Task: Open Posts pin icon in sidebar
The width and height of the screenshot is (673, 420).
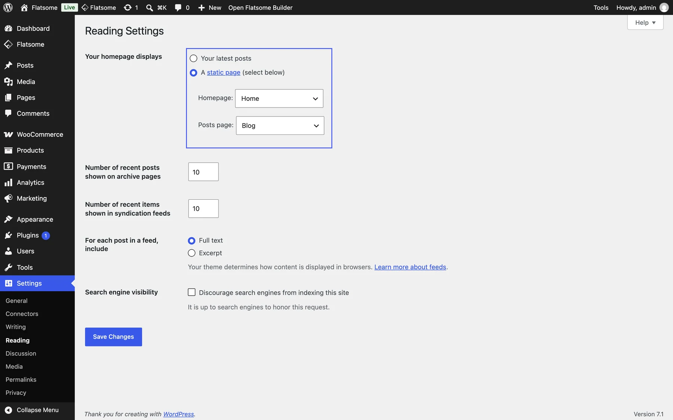Action: pos(8,65)
